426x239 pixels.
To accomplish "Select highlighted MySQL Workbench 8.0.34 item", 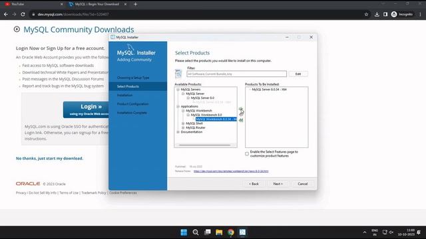I will click(x=216, y=119).
